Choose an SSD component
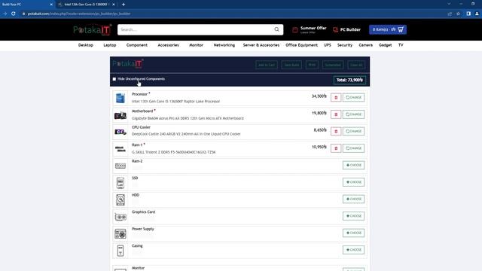The width and height of the screenshot is (482, 271). click(353, 182)
